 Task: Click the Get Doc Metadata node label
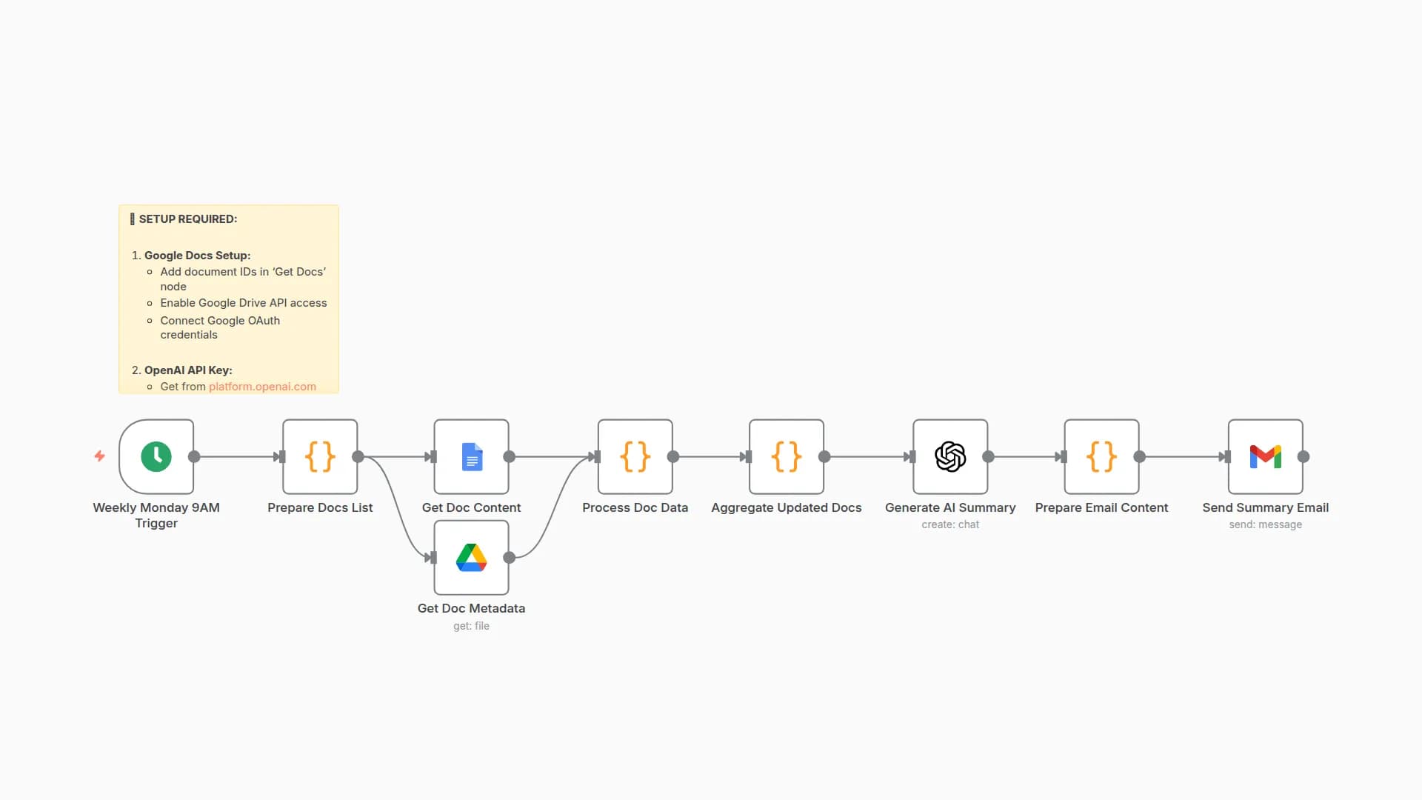point(471,608)
